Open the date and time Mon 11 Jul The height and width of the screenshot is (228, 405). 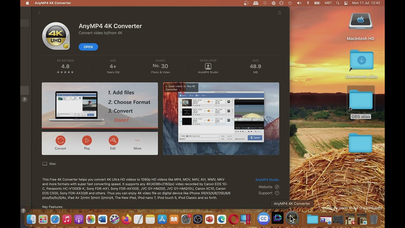click(366, 3)
